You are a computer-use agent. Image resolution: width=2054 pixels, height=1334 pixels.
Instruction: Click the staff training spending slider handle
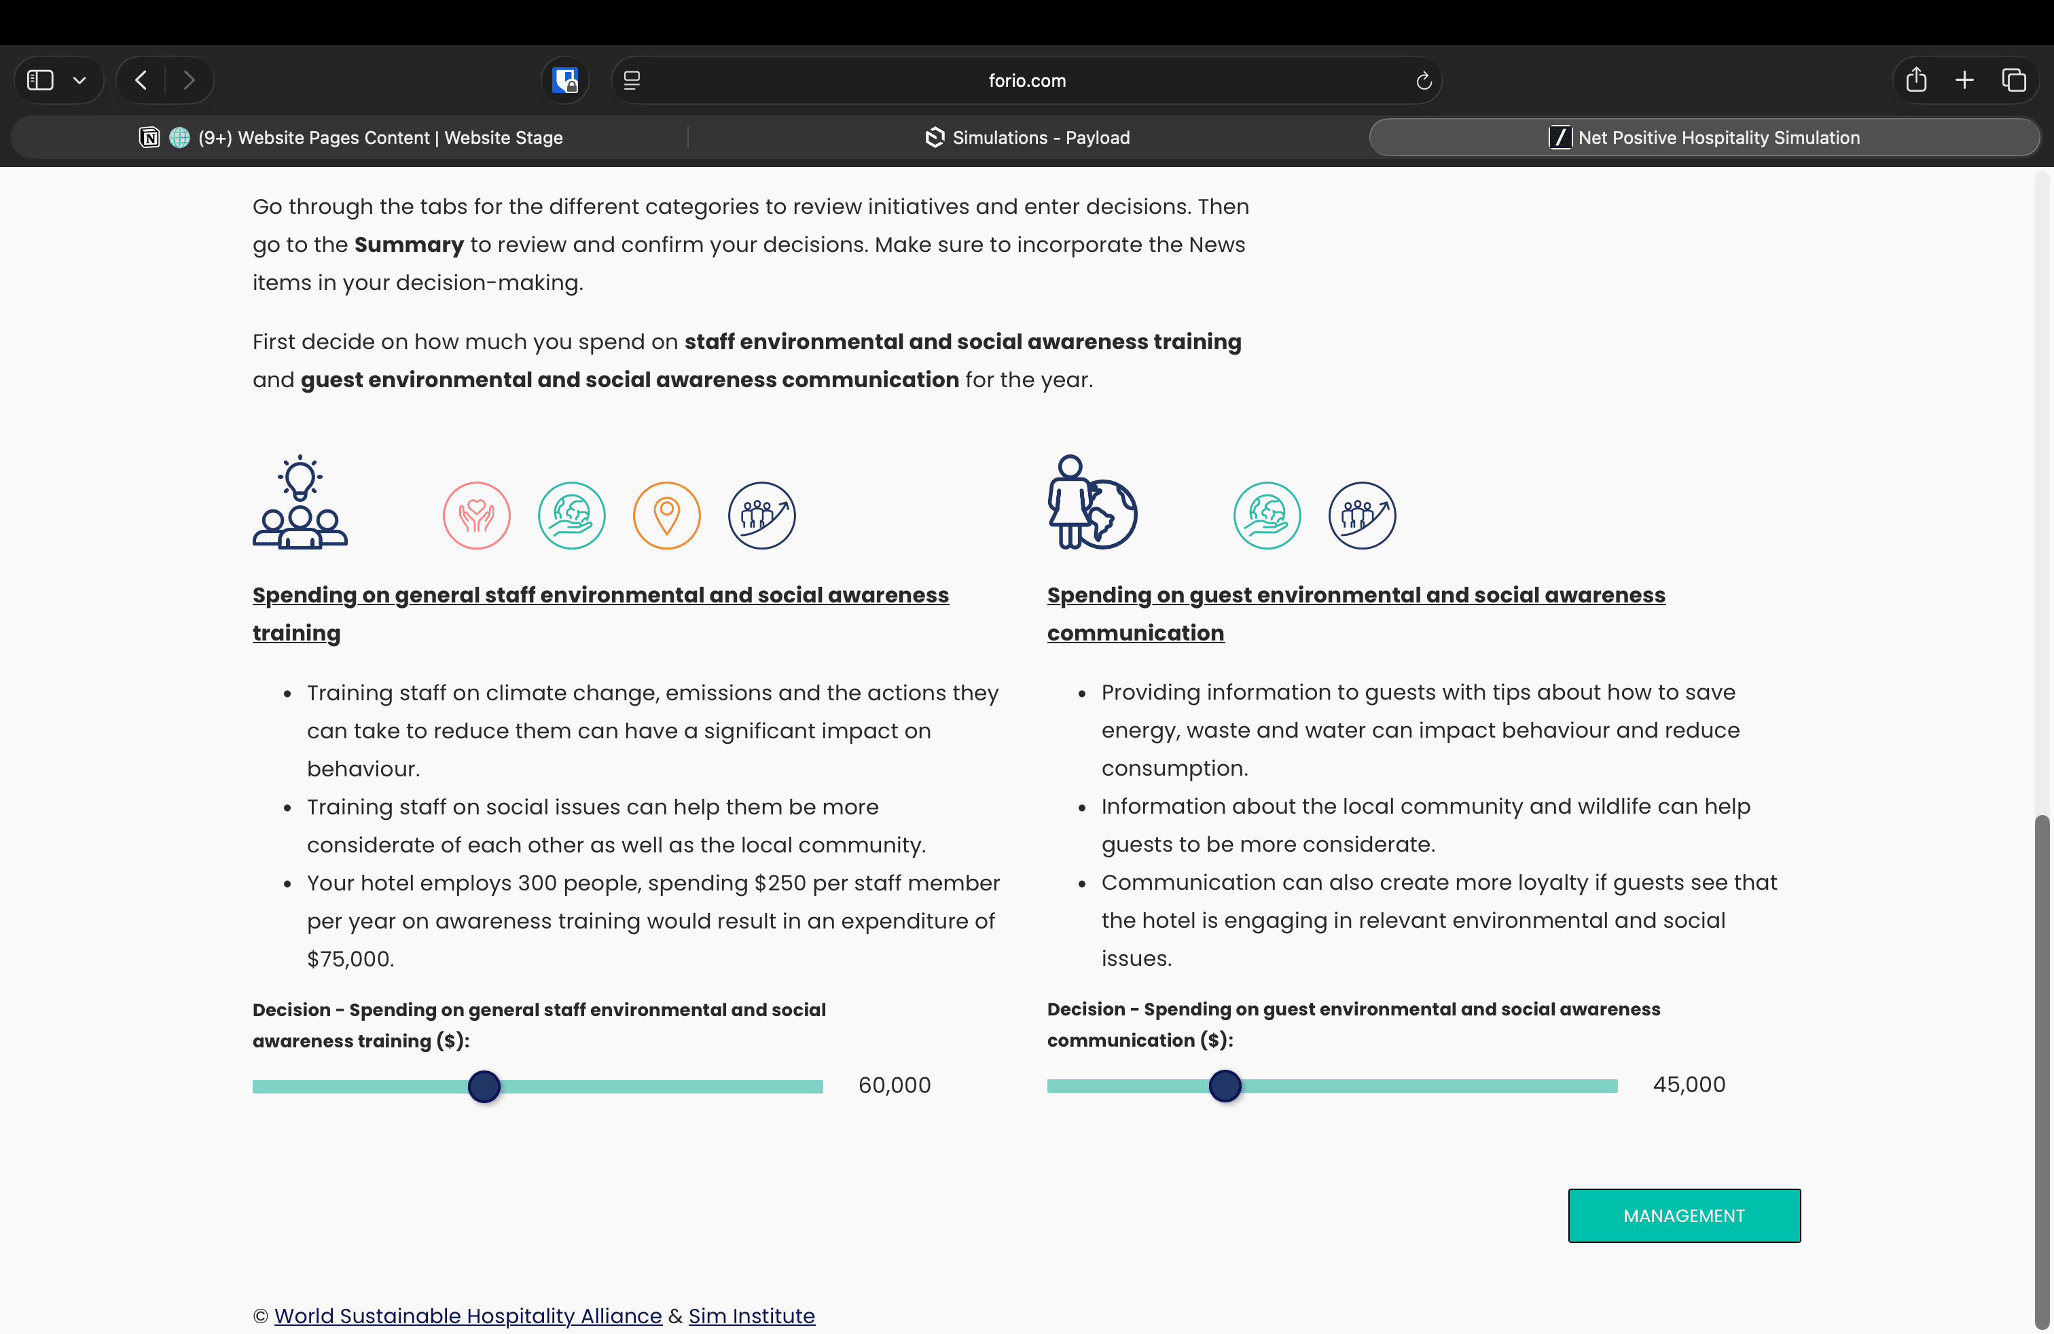click(484, 1085)
